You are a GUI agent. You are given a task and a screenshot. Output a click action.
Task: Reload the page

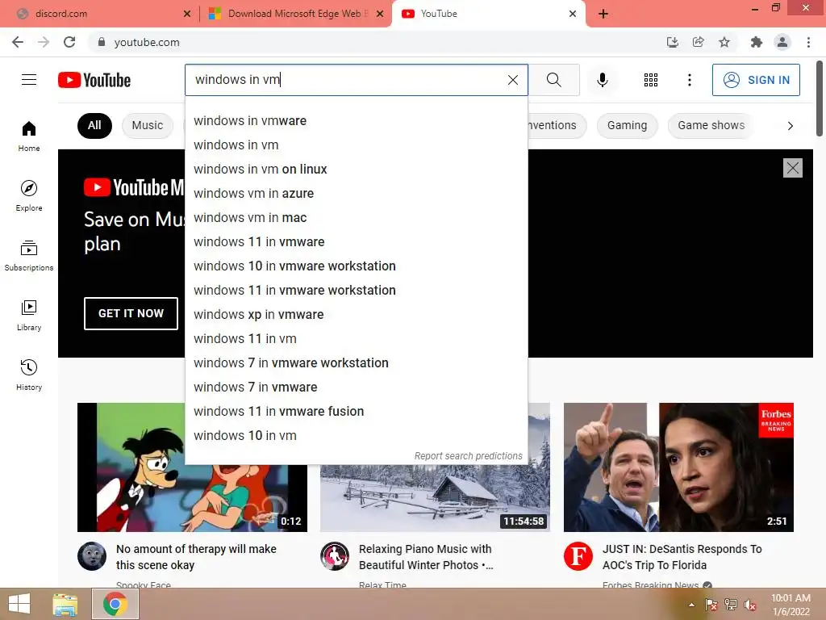pyautogui.click(x=69, y=42)
